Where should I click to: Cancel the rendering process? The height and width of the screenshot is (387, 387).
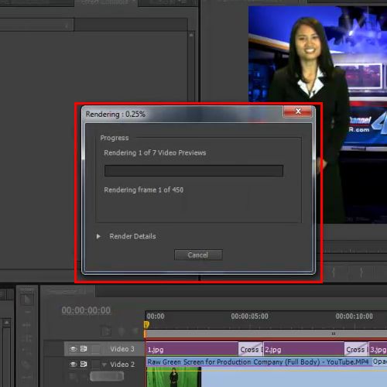[x=198, y=255]
